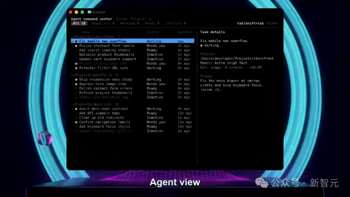Click the 12m ago updated time
This screenshot has width=350, height=197.
(185, 113)
